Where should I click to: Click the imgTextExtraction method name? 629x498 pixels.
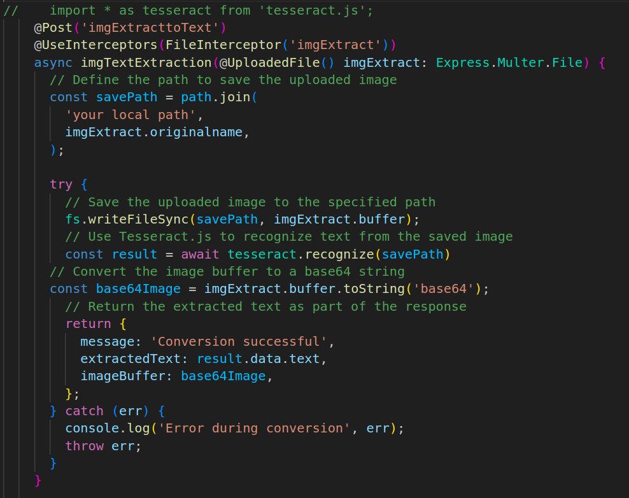tap(146, 62)
